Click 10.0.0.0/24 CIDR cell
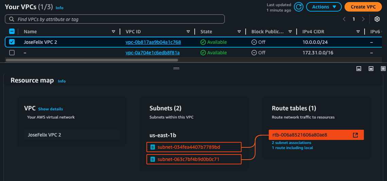 (x=315, y=42)
